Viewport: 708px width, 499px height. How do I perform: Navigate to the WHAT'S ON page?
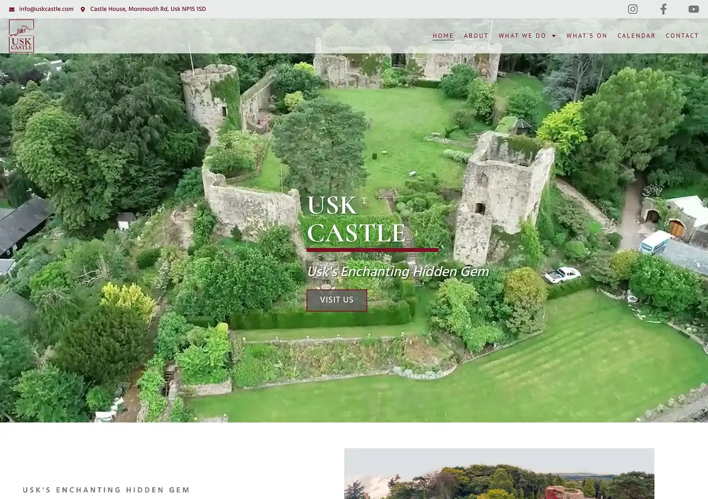[587, 35]
